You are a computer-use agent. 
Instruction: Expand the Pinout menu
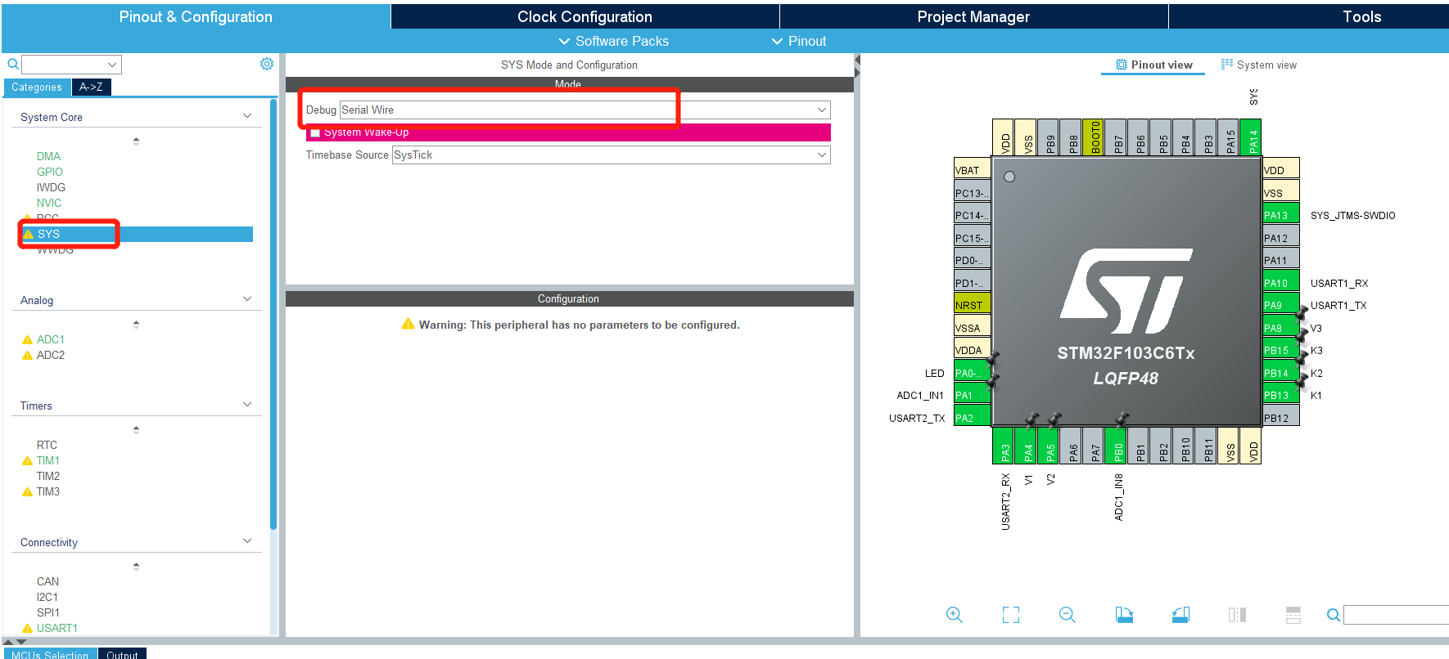coord(798,41)
